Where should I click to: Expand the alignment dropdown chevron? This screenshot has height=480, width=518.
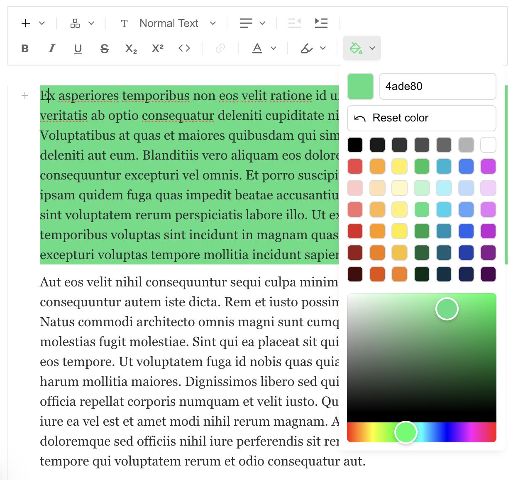(x=262, y=23)
